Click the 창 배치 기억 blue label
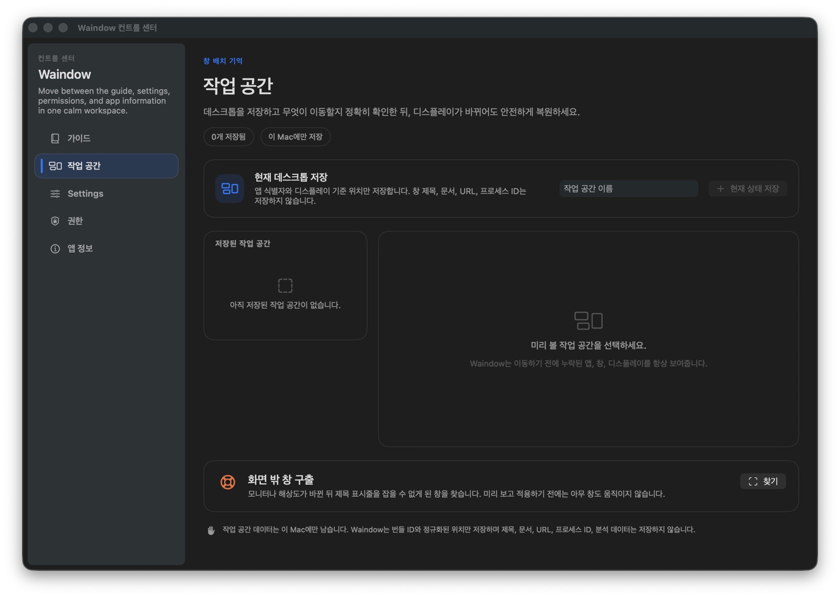Screen dimensions: 840x598 (223, 61)
